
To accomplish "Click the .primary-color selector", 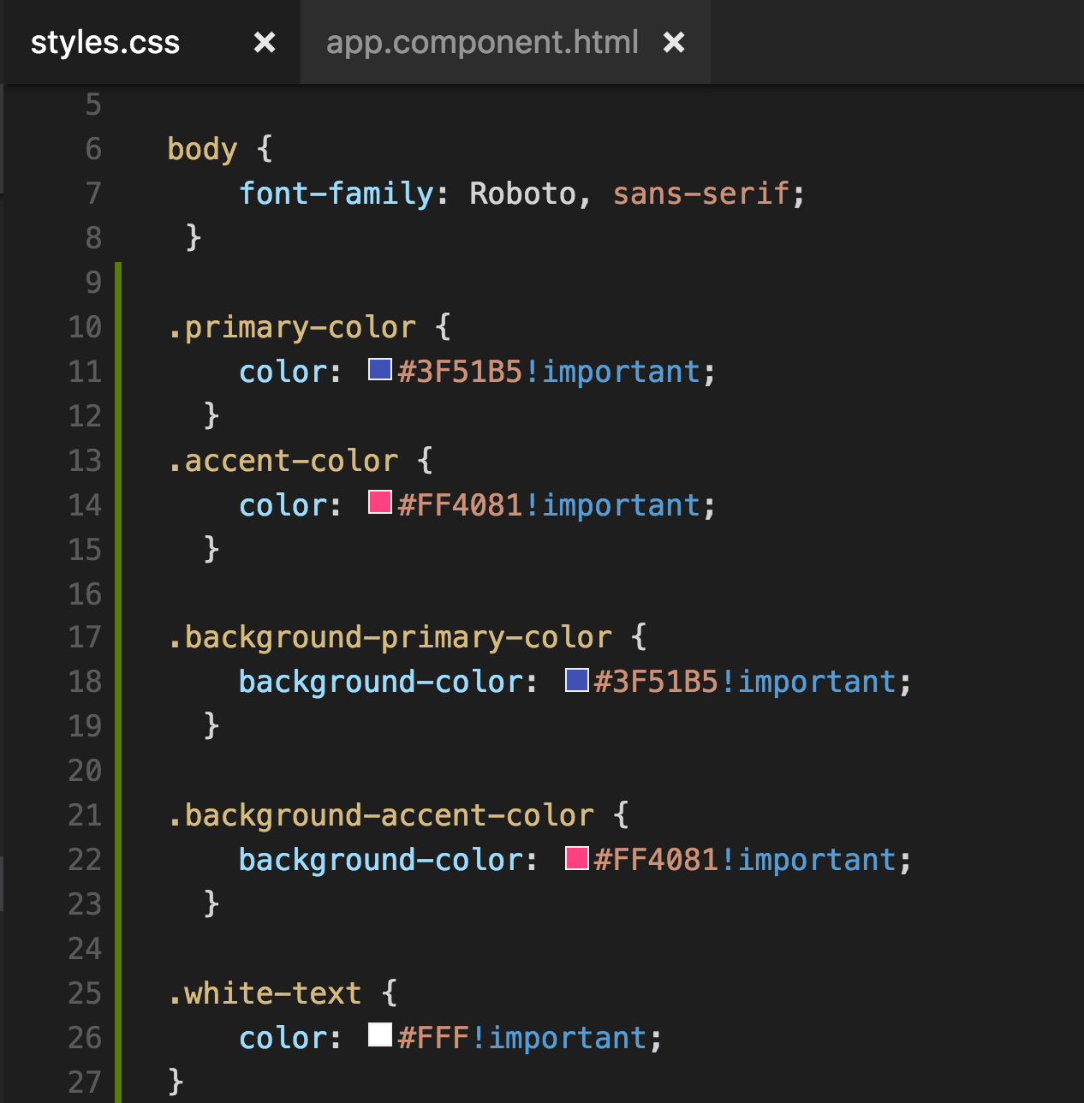I will click(x=291, y=327).
